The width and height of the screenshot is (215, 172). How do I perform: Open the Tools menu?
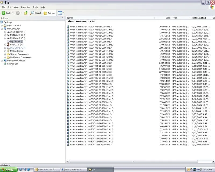click(35, 7)
